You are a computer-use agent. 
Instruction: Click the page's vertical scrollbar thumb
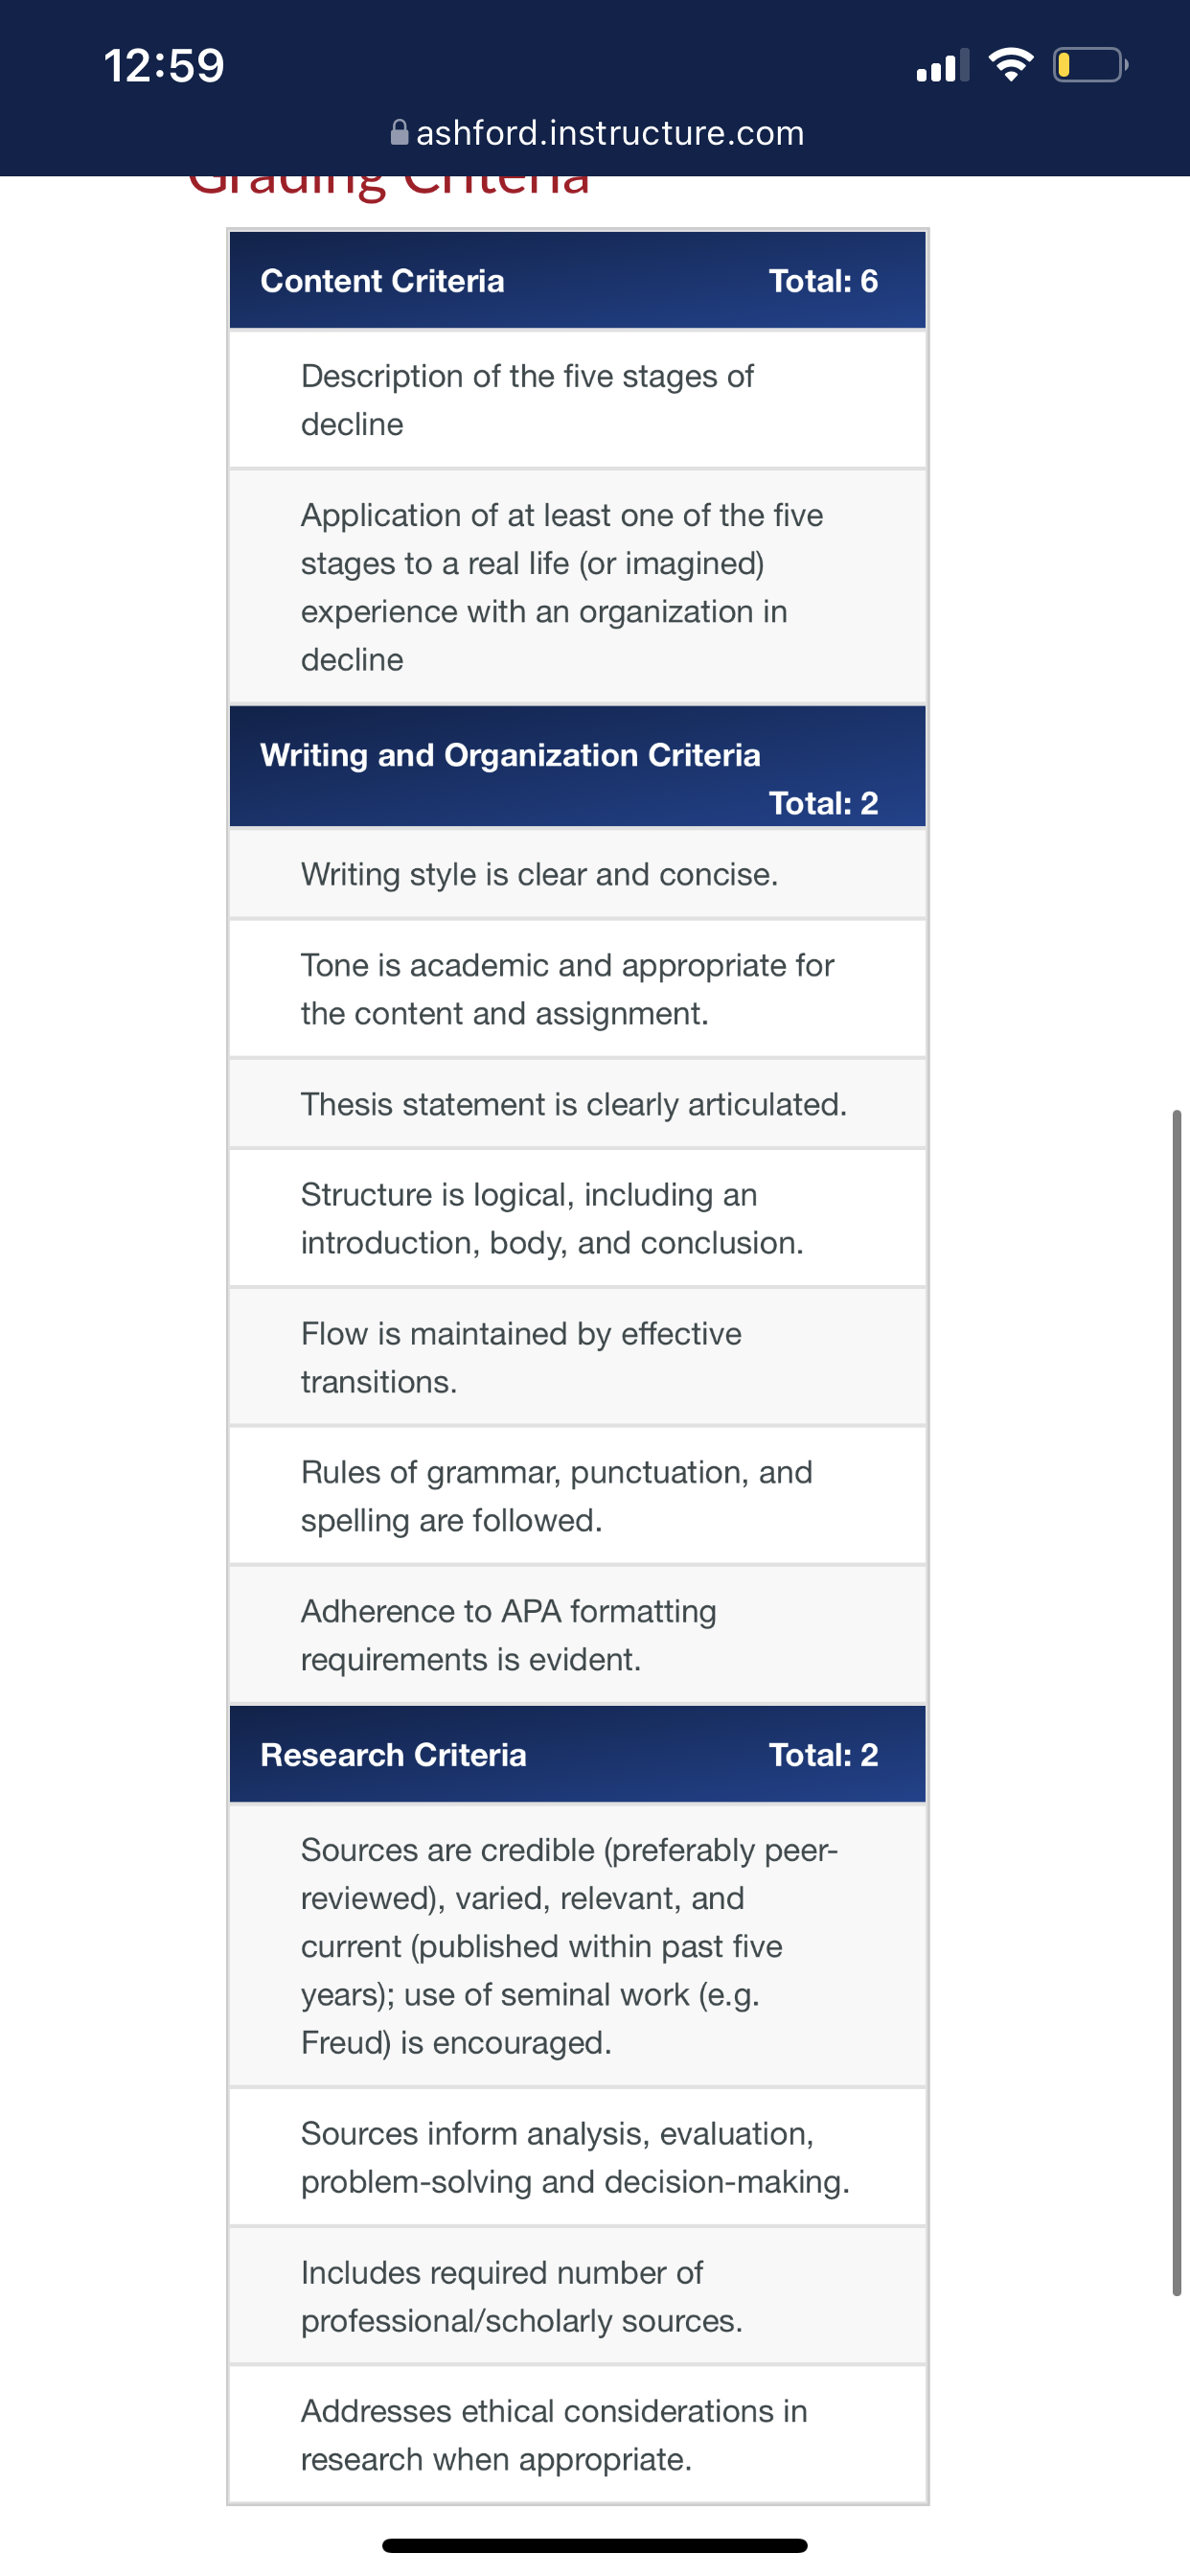click(x=1177, y=1702)
